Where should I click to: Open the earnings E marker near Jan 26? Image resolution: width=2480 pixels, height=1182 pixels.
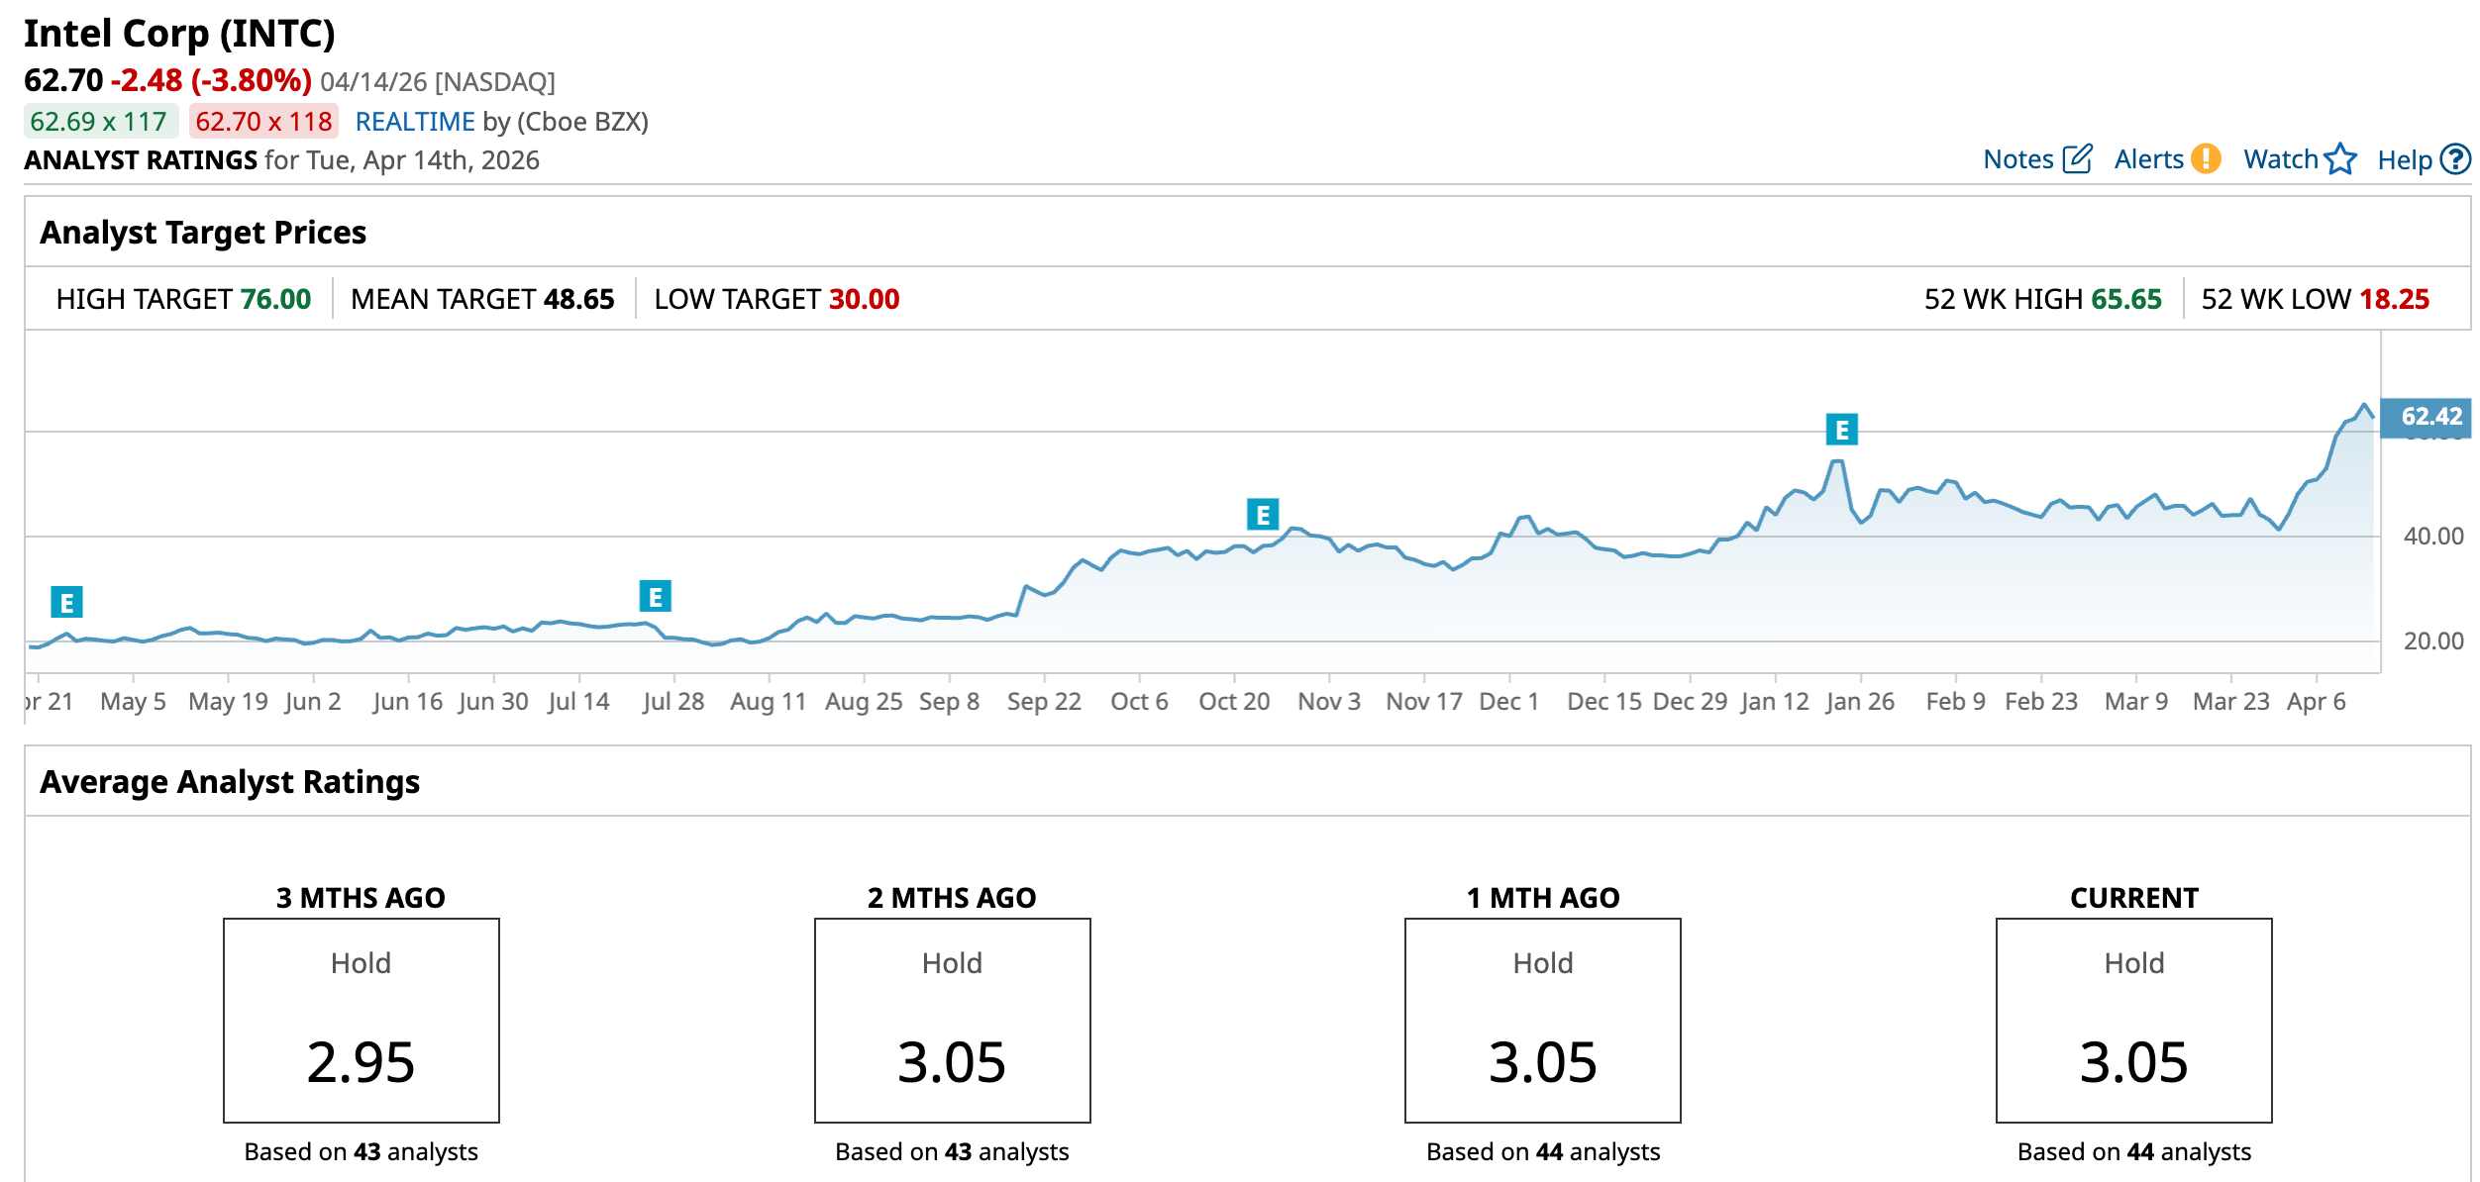coord(1841,430)
